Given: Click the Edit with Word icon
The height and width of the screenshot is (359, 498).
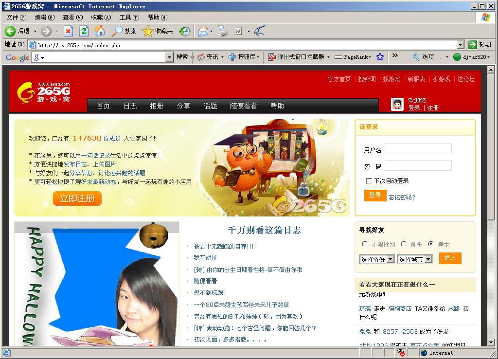Looking at the screenshot, I should pyautogui.click(x=238, y=31).
